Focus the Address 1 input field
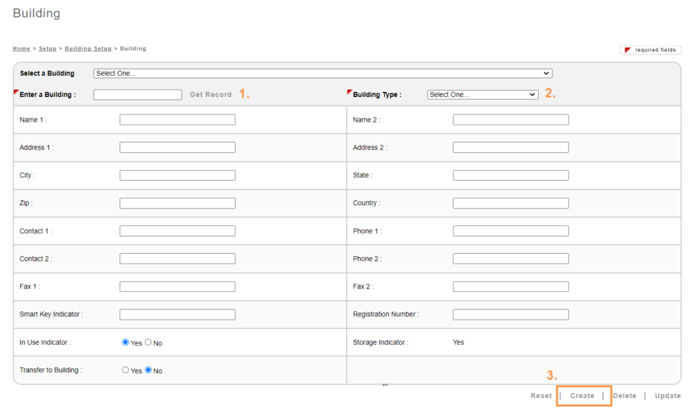The width and height of the screenshot is (694, 409). point(178,148)
